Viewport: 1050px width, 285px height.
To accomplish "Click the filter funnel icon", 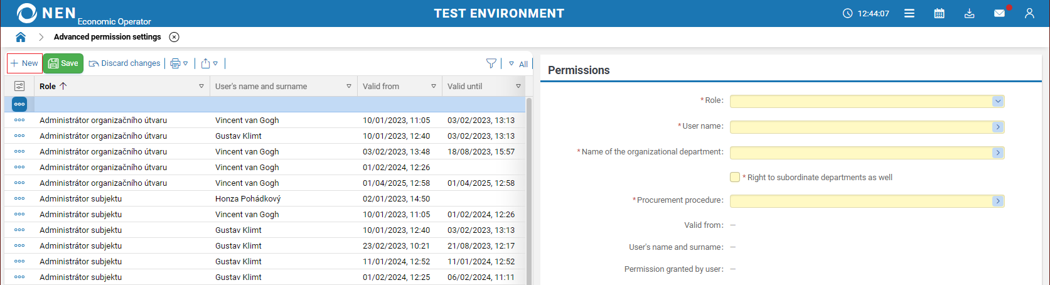I will click(491, 63).
